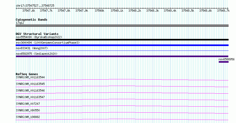The height and width of the screenshot is (123, 236).
Task: Select variant nsv833431 (Wong2007) label
Action: point(32,48)
